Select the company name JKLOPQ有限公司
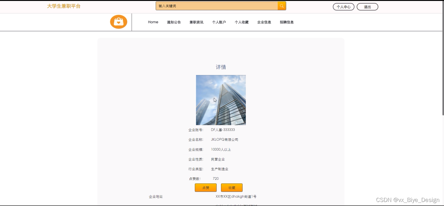The height and width of the screenshot is (206, 444). [x=224, y=140]
